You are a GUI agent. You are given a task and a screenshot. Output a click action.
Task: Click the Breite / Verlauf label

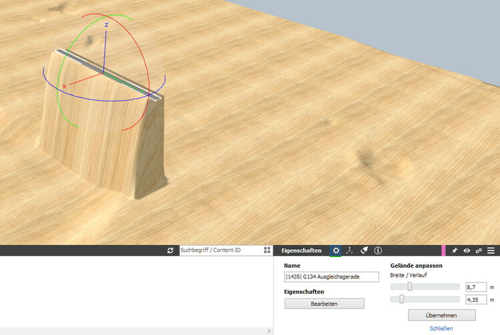(408, 275)
